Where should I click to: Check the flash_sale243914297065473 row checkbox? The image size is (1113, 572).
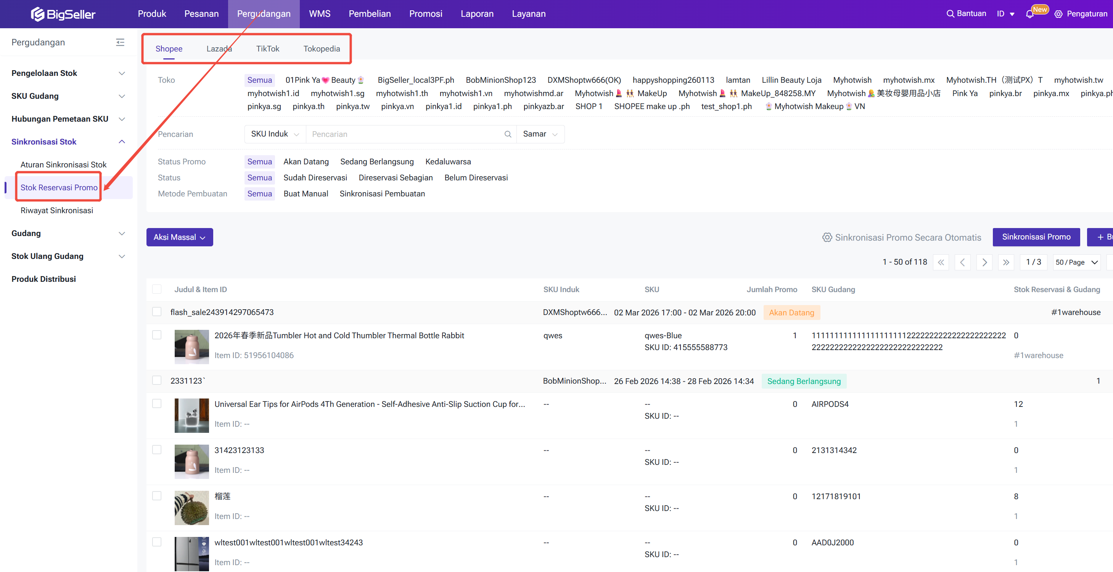click(x=157, y=312)
